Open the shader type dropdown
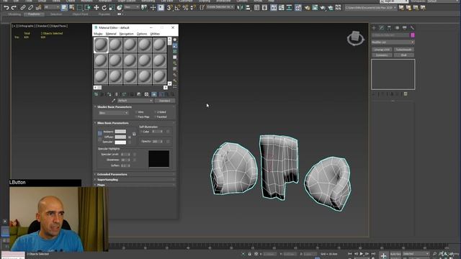Screen dimensions: 461x259 (113, 113)
